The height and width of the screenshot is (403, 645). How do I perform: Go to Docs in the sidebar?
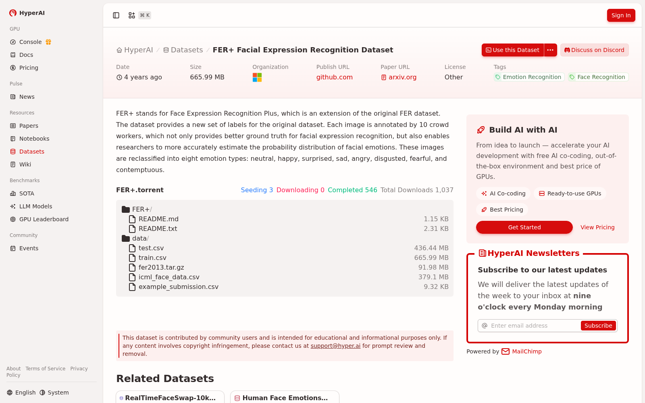click(26, 55)
